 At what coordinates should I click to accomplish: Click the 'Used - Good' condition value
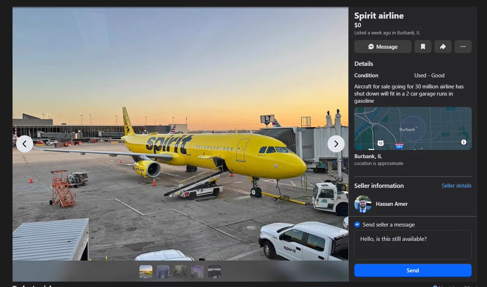coord(429,76)
